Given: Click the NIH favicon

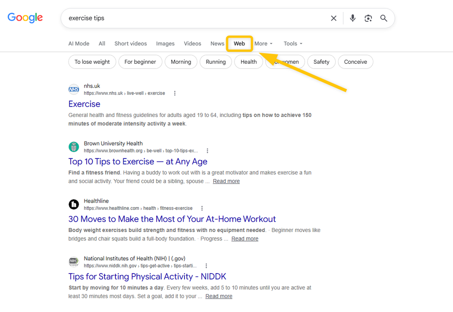Looking at the screenshot, I should 74,262.
